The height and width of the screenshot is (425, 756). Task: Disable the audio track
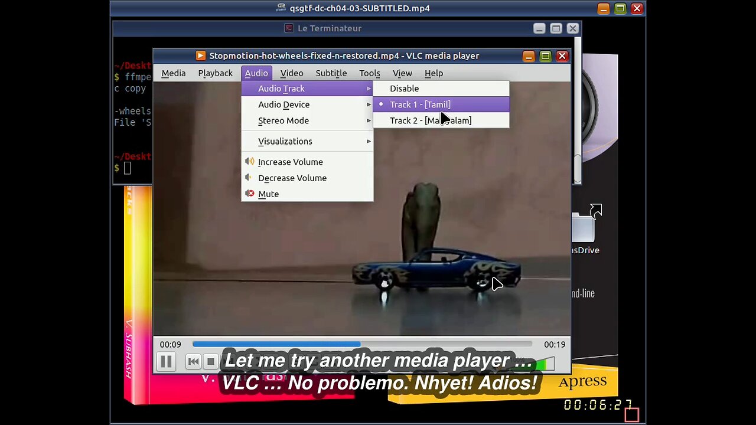point(441,89)
